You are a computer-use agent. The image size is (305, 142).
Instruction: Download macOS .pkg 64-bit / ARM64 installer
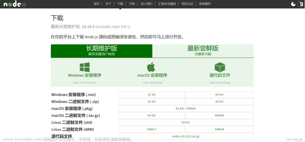click(x=185, y=108)
